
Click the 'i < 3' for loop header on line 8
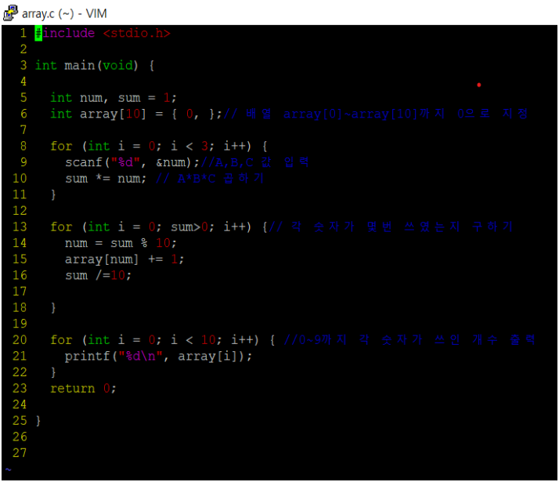(x=159, y=147)
